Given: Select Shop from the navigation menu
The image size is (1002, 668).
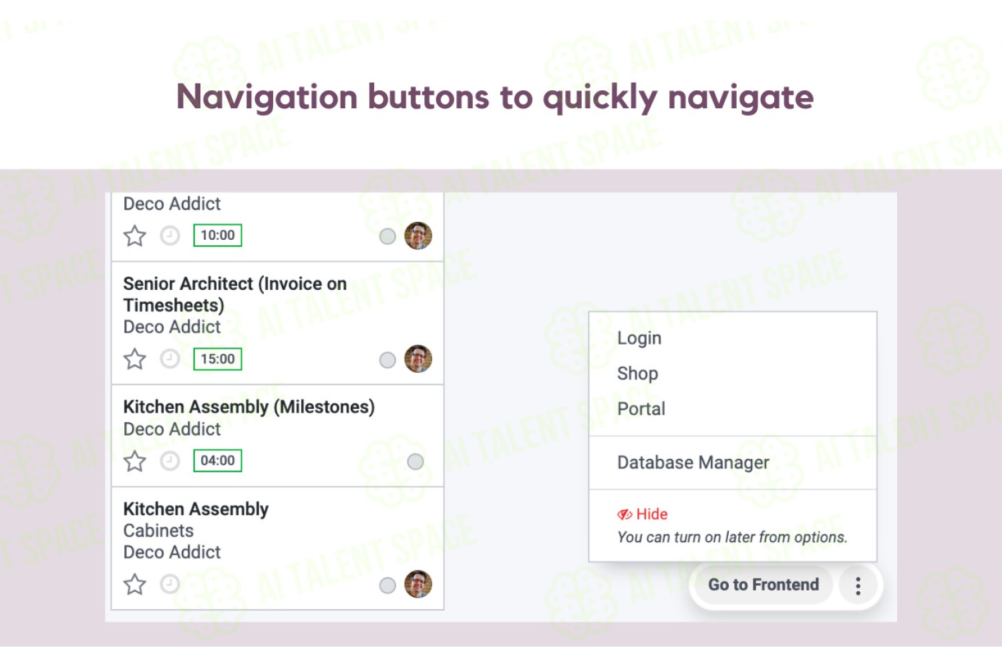Looking at the screenshot, I should click(x=638, y=373).
